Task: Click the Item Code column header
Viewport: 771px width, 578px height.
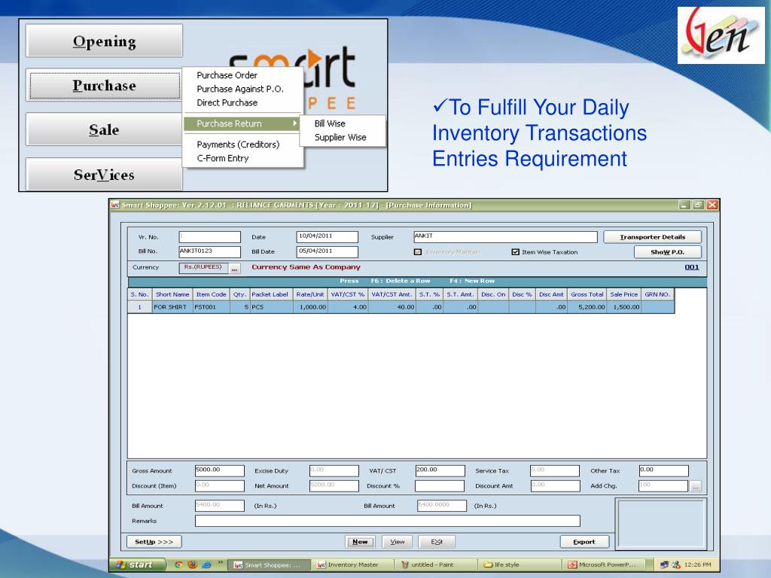Action: click(212, 294)
